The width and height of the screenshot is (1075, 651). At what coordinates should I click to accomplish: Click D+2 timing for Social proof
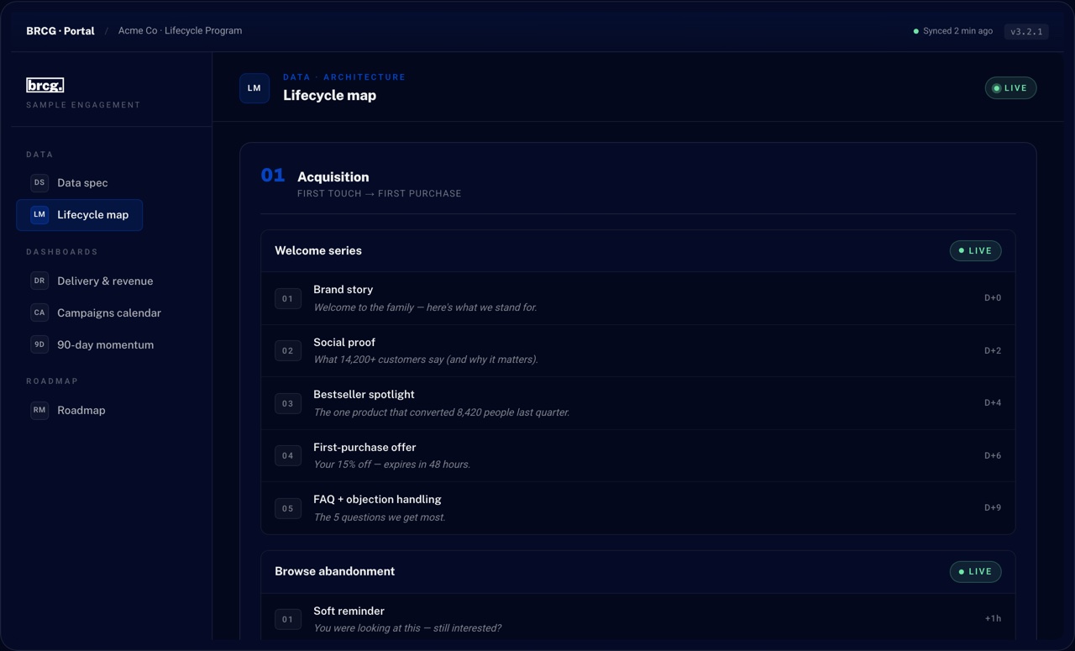993,350
